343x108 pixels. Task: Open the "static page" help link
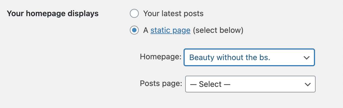click(170, 30)
